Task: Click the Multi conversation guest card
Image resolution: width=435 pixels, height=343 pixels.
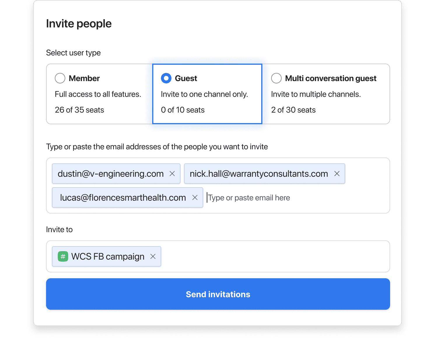Action: click(x=324, y=93)
